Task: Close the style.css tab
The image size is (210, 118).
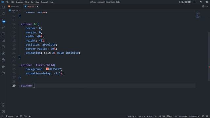Action: pos(37,7)
